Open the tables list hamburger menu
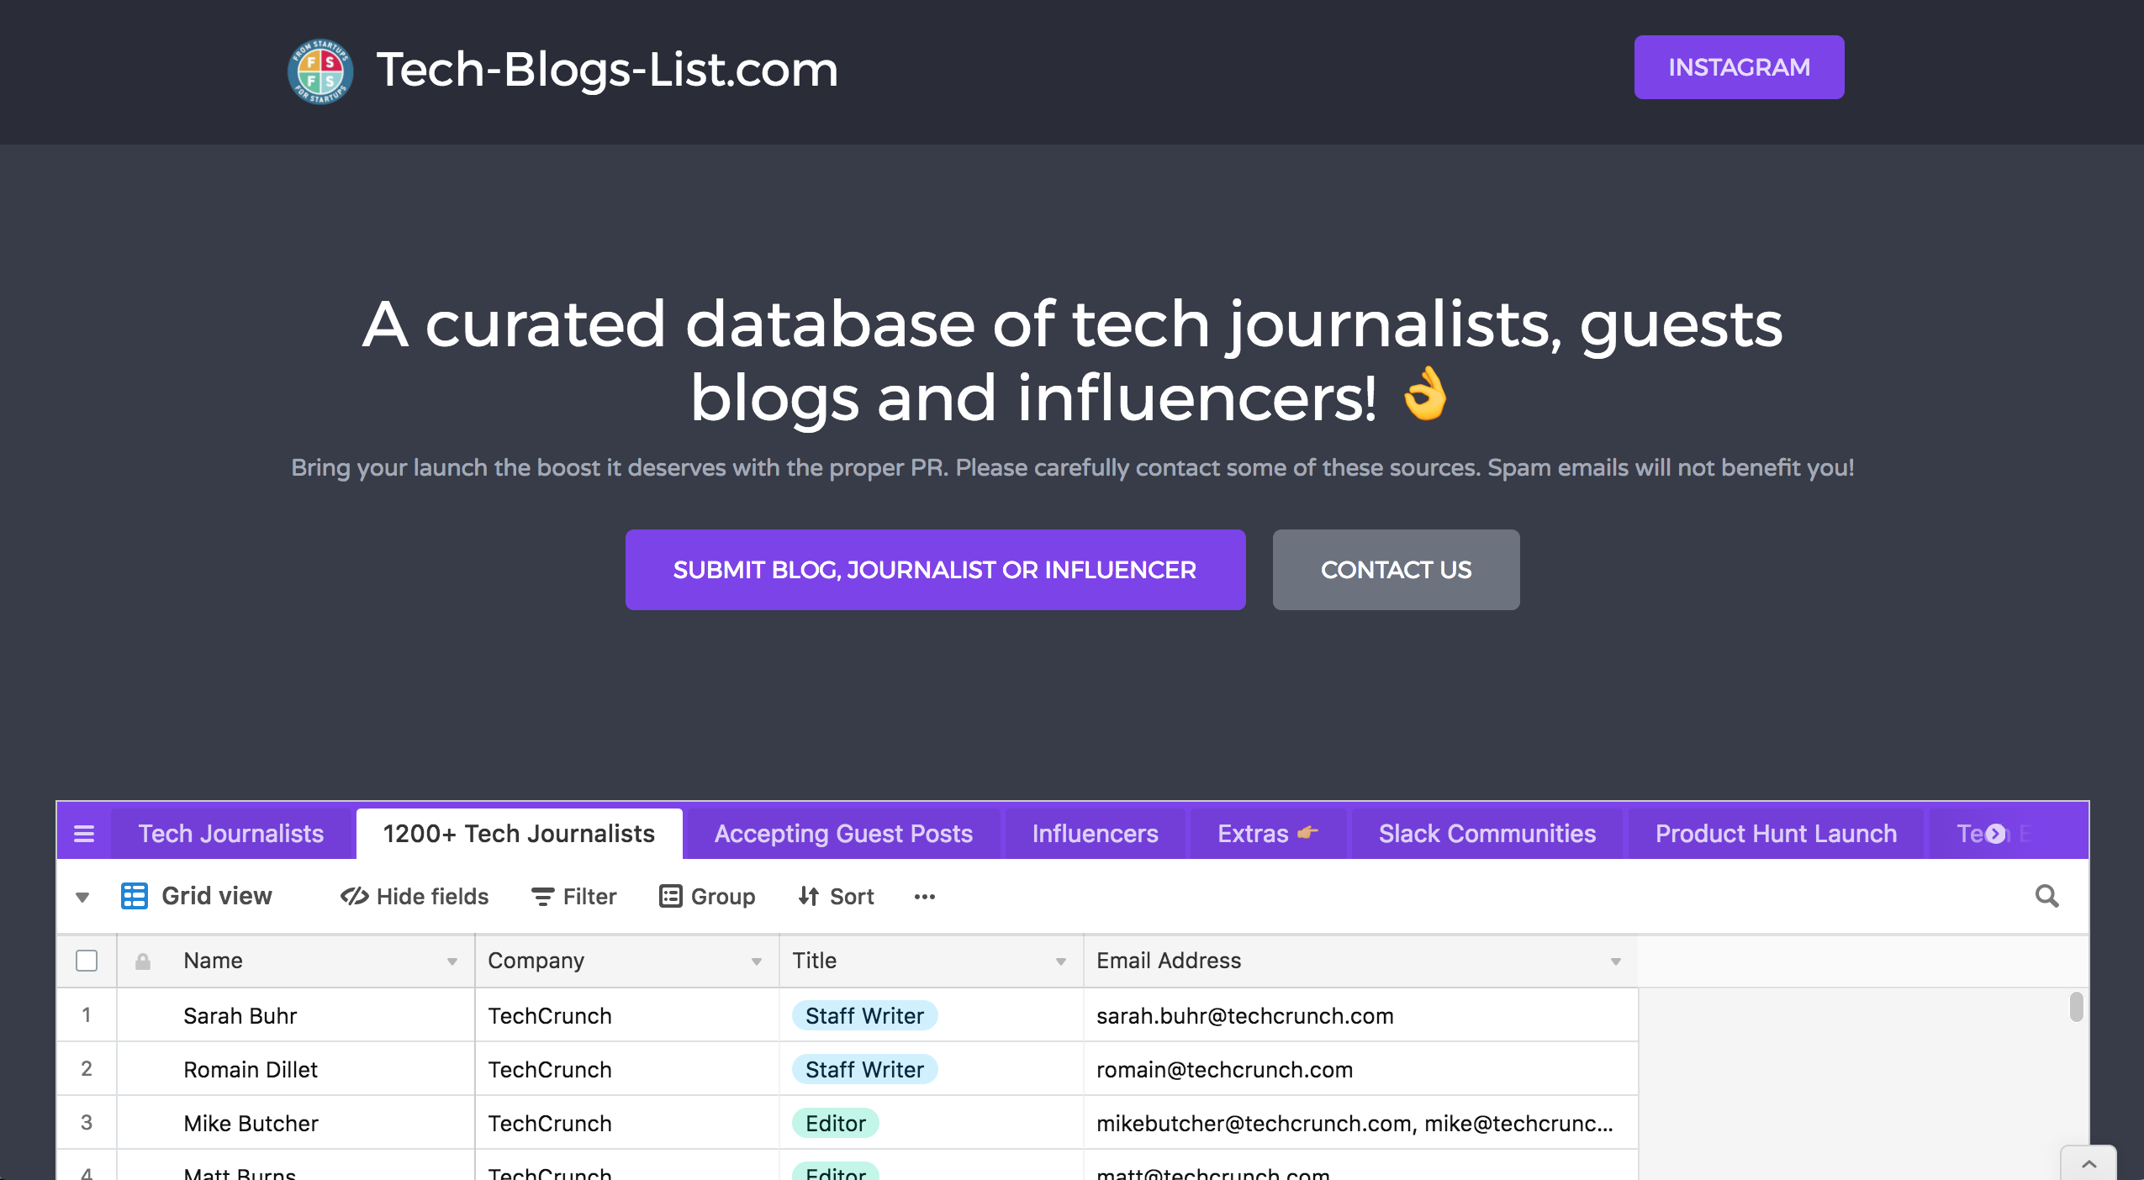The width and height of the screenshot is (2144, 1180). [84, 834]
